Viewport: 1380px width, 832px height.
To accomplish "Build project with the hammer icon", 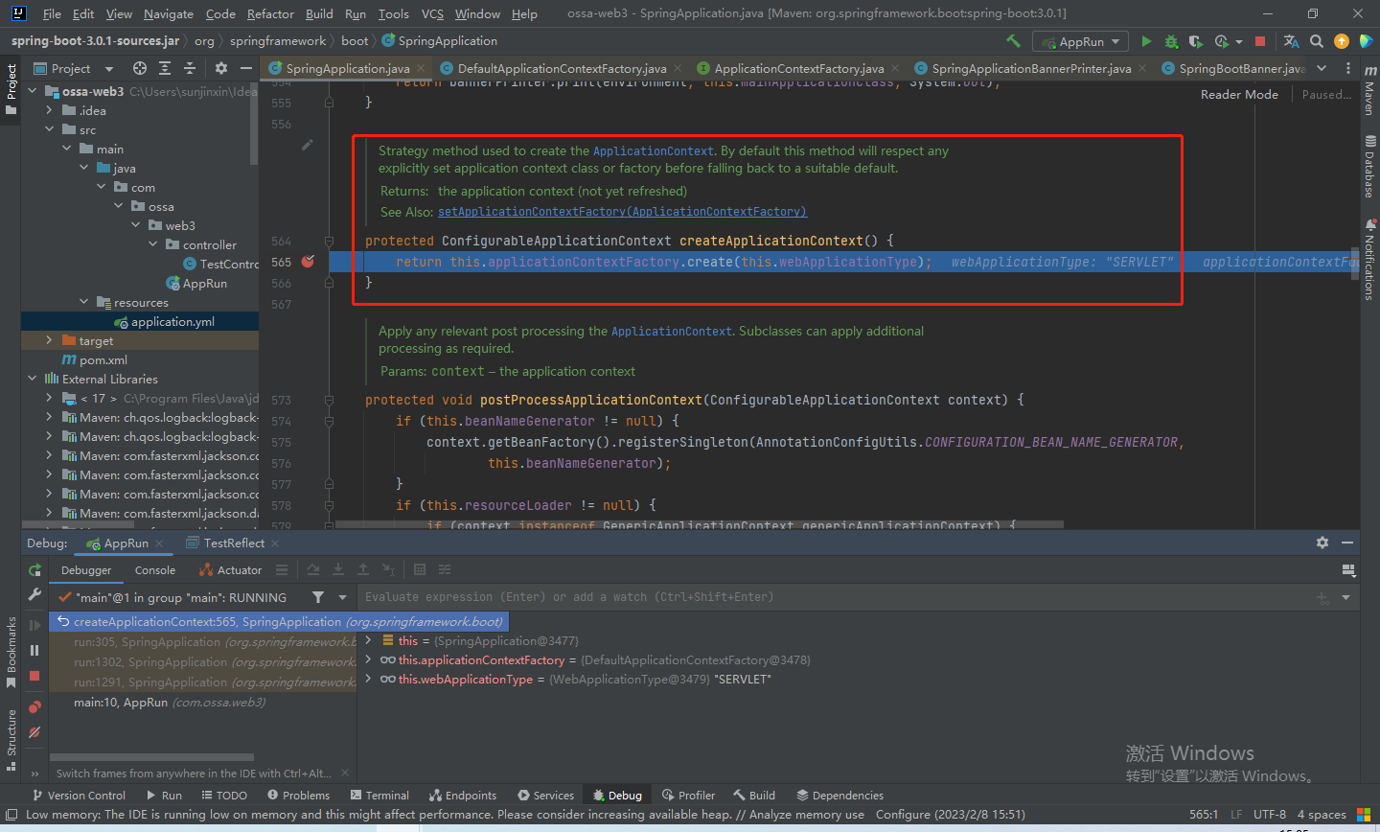I will click(x=1013, y=41).
